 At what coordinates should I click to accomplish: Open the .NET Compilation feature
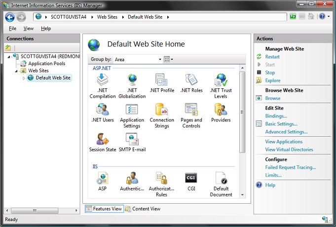click(x=103, y=86)
